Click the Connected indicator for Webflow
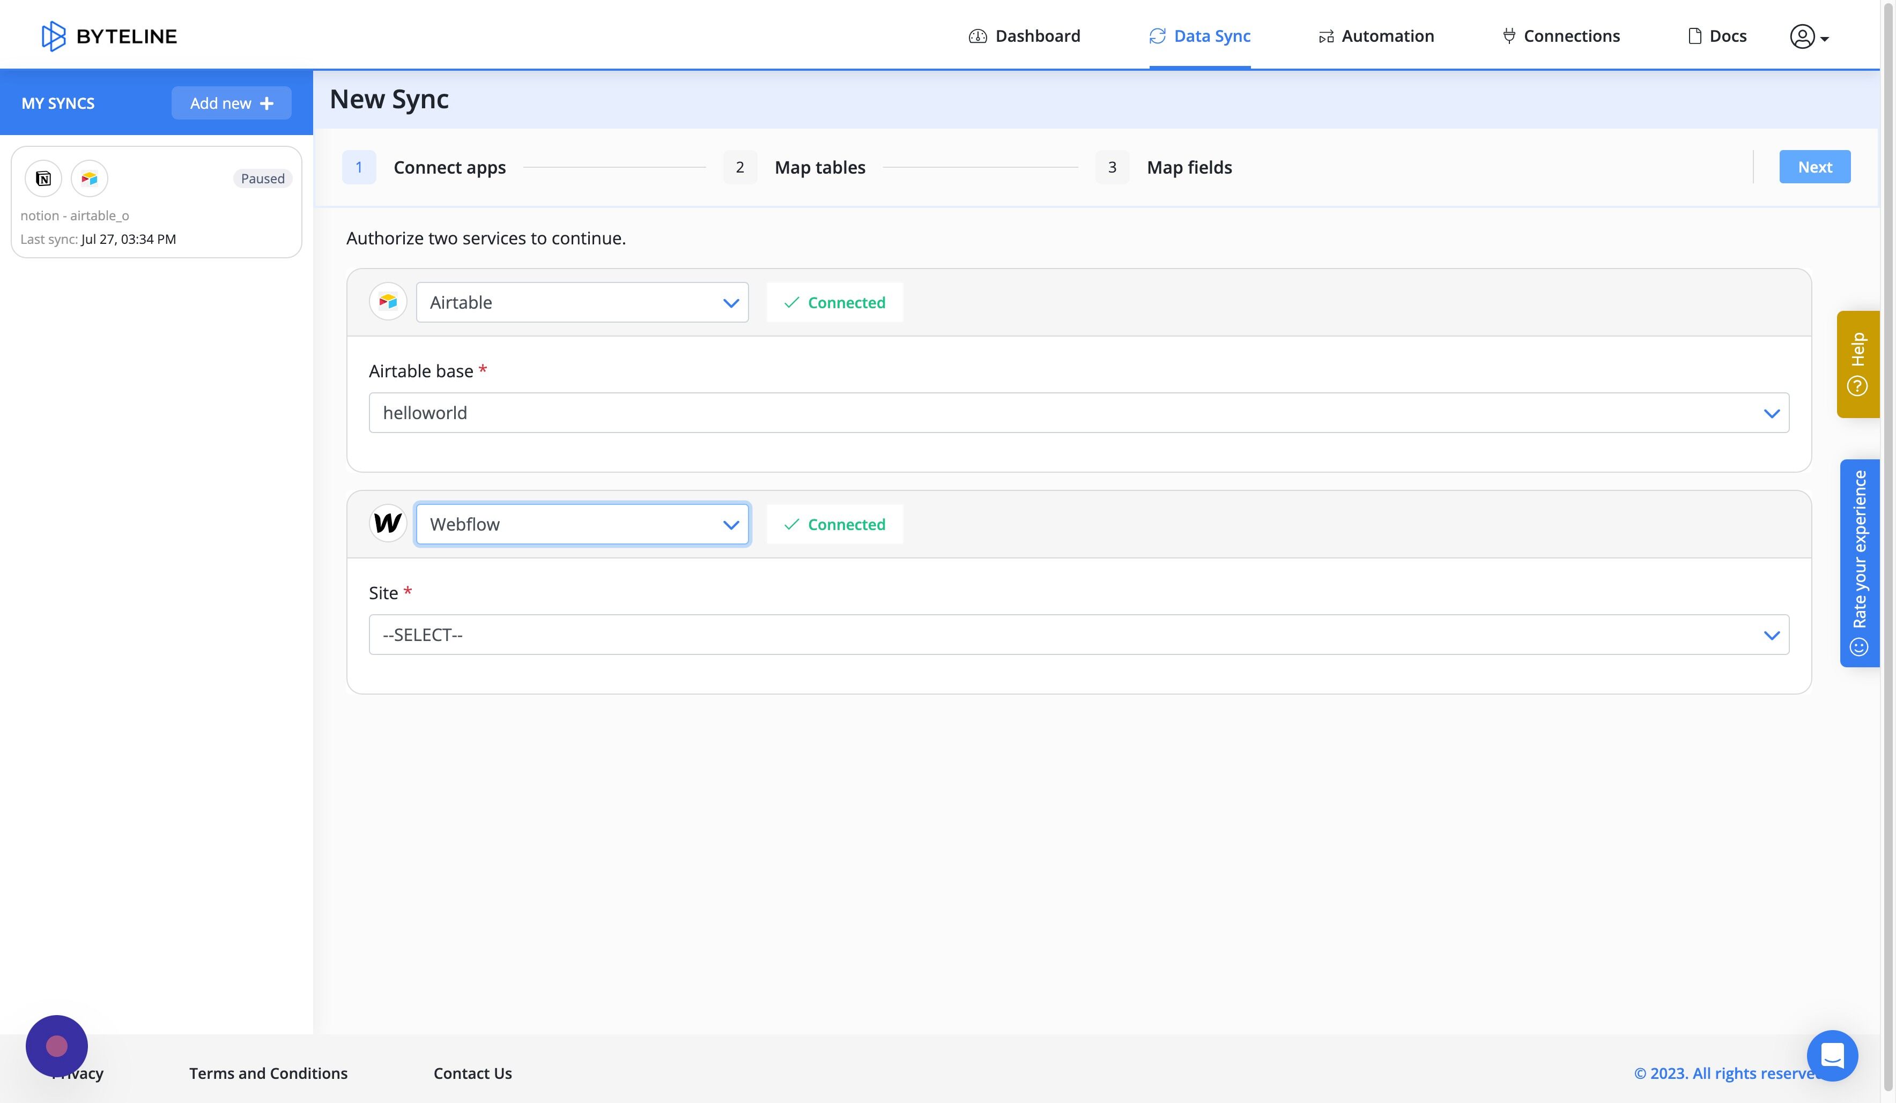Viewport: 1896px width, 1103px height. (834, 524)
